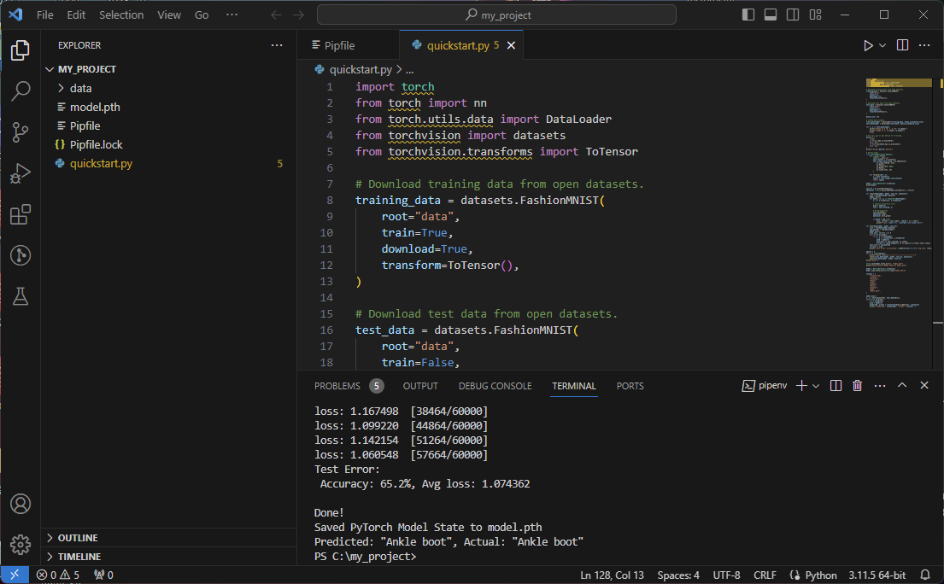Click the errors and warnings status indicator

[58, 575]
